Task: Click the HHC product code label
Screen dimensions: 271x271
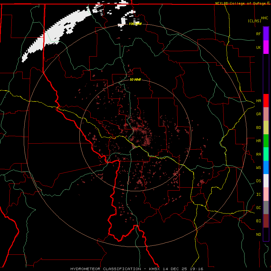Action: [265, 18]
